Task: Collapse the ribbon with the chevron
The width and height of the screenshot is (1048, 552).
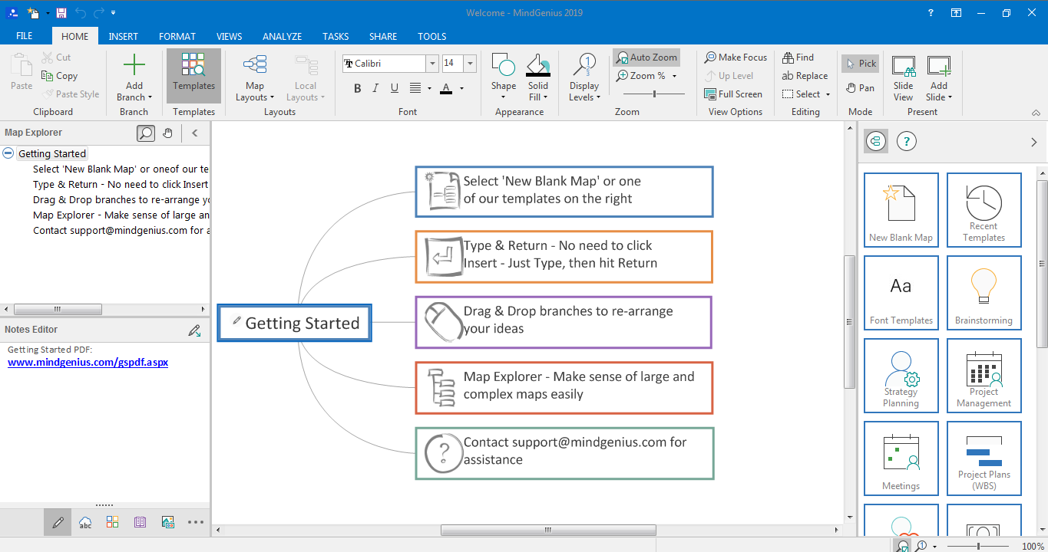Action: coord(1035,113)
